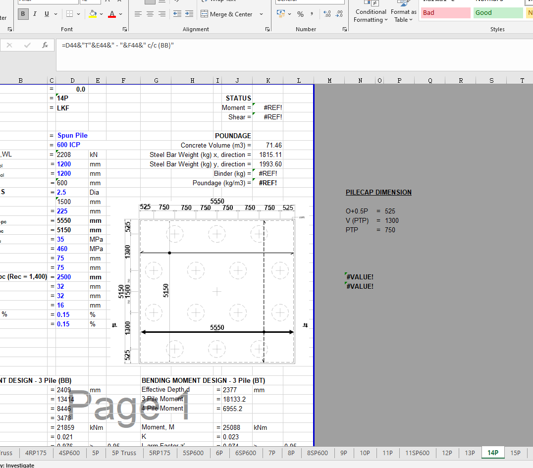Image resolution: width=533 pixels, height=468 pixels.
Task: Open the 15P sheet tab
Action: tap(515, 453)
